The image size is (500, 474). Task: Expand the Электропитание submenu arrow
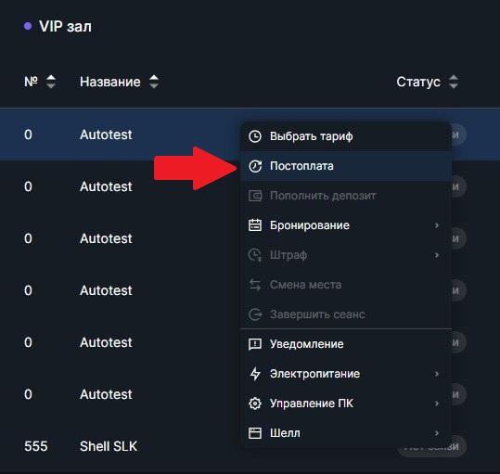pos(437,374)
